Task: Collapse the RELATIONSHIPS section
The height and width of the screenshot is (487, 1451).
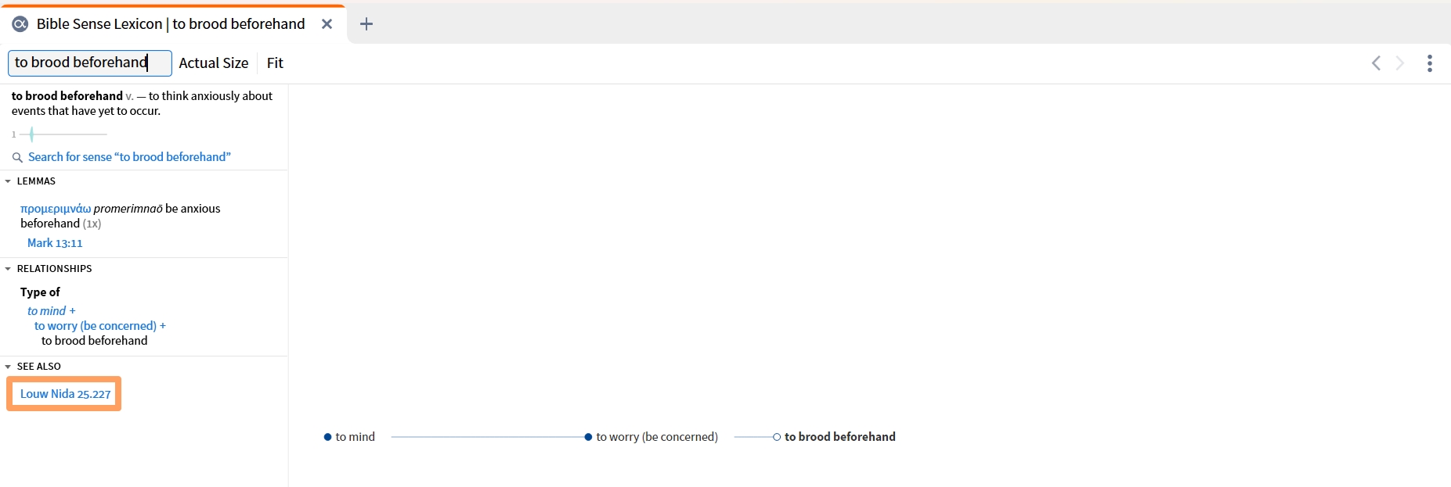Action: [x=8, y=269]
